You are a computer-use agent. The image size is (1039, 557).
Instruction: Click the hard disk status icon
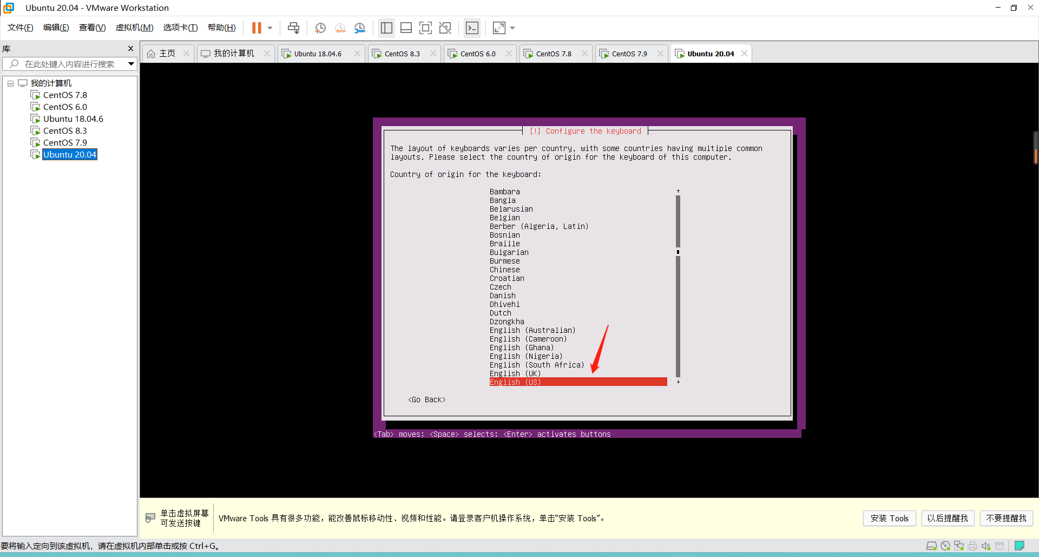tap(932, 546)
